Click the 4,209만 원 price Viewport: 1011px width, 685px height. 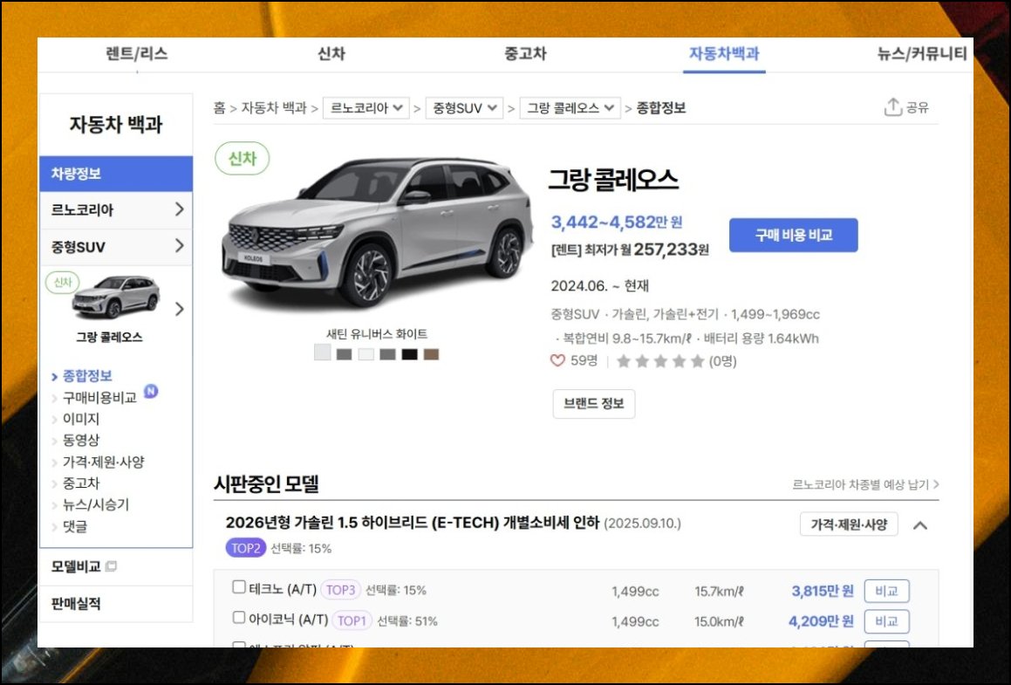click(x=821, y=621)
